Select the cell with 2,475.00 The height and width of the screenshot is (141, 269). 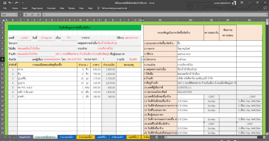tap(109, 83)
